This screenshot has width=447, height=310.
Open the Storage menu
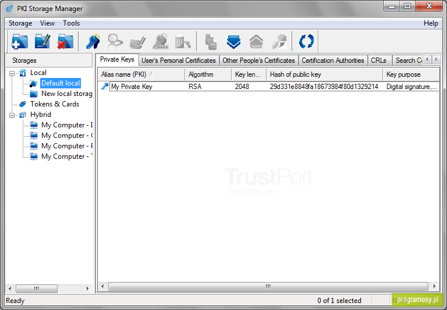click(x=20, y=23)
